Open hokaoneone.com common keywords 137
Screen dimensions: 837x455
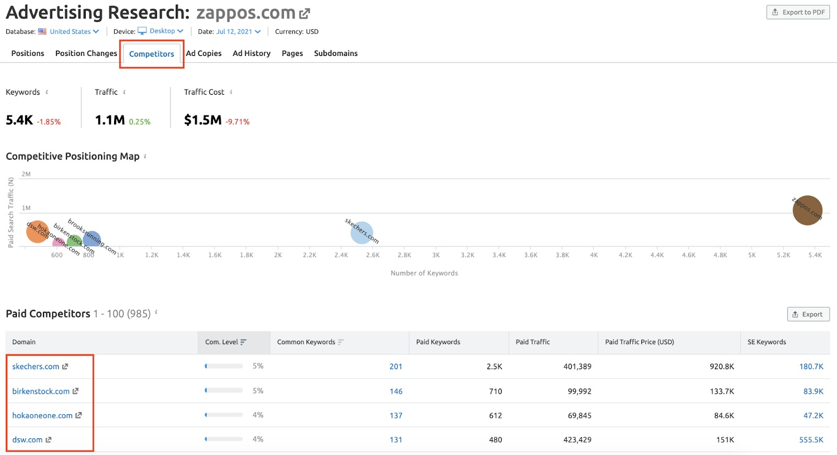(396, 415)
